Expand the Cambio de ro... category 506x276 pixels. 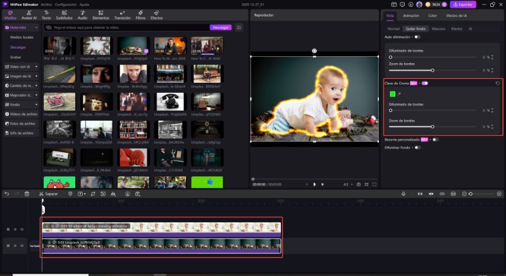coord(36,86)
